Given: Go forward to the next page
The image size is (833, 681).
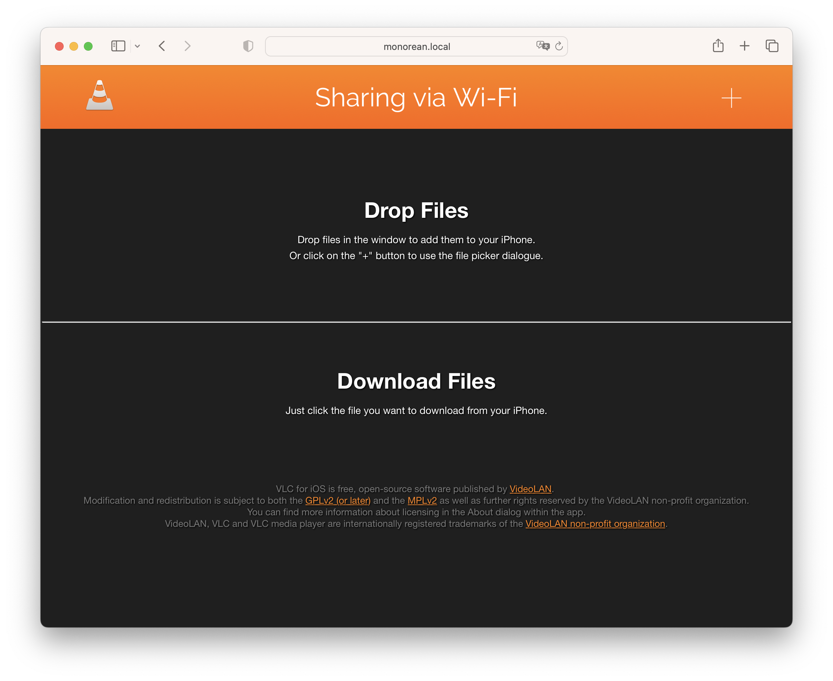Looking at the screenshot, I should 187,46.
